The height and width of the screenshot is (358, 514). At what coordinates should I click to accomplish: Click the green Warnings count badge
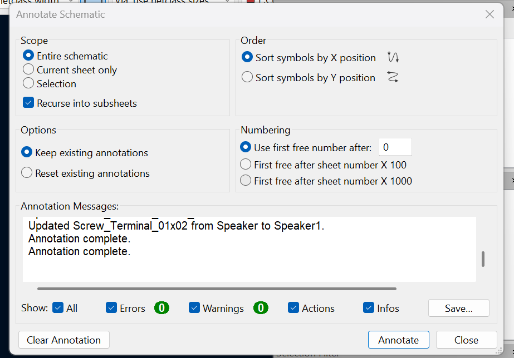(x=261, y=308)
